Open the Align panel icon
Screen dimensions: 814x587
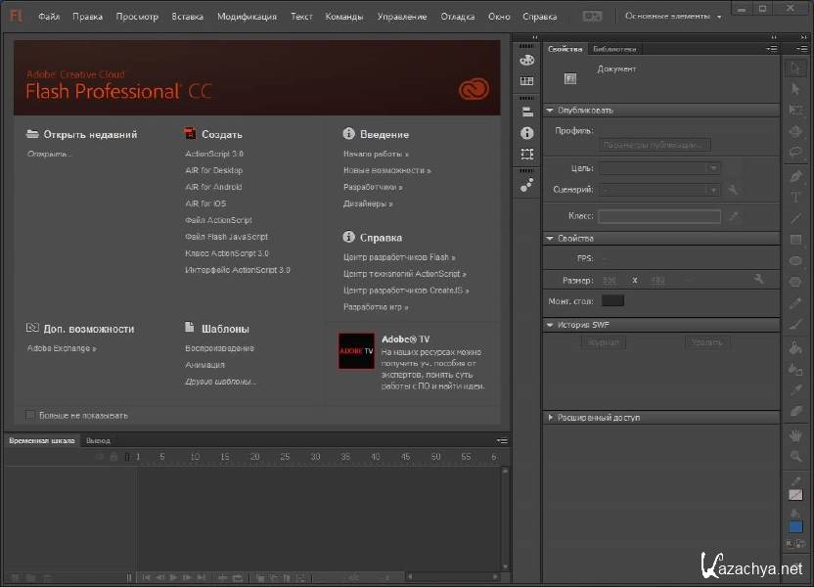click(527, 111)
